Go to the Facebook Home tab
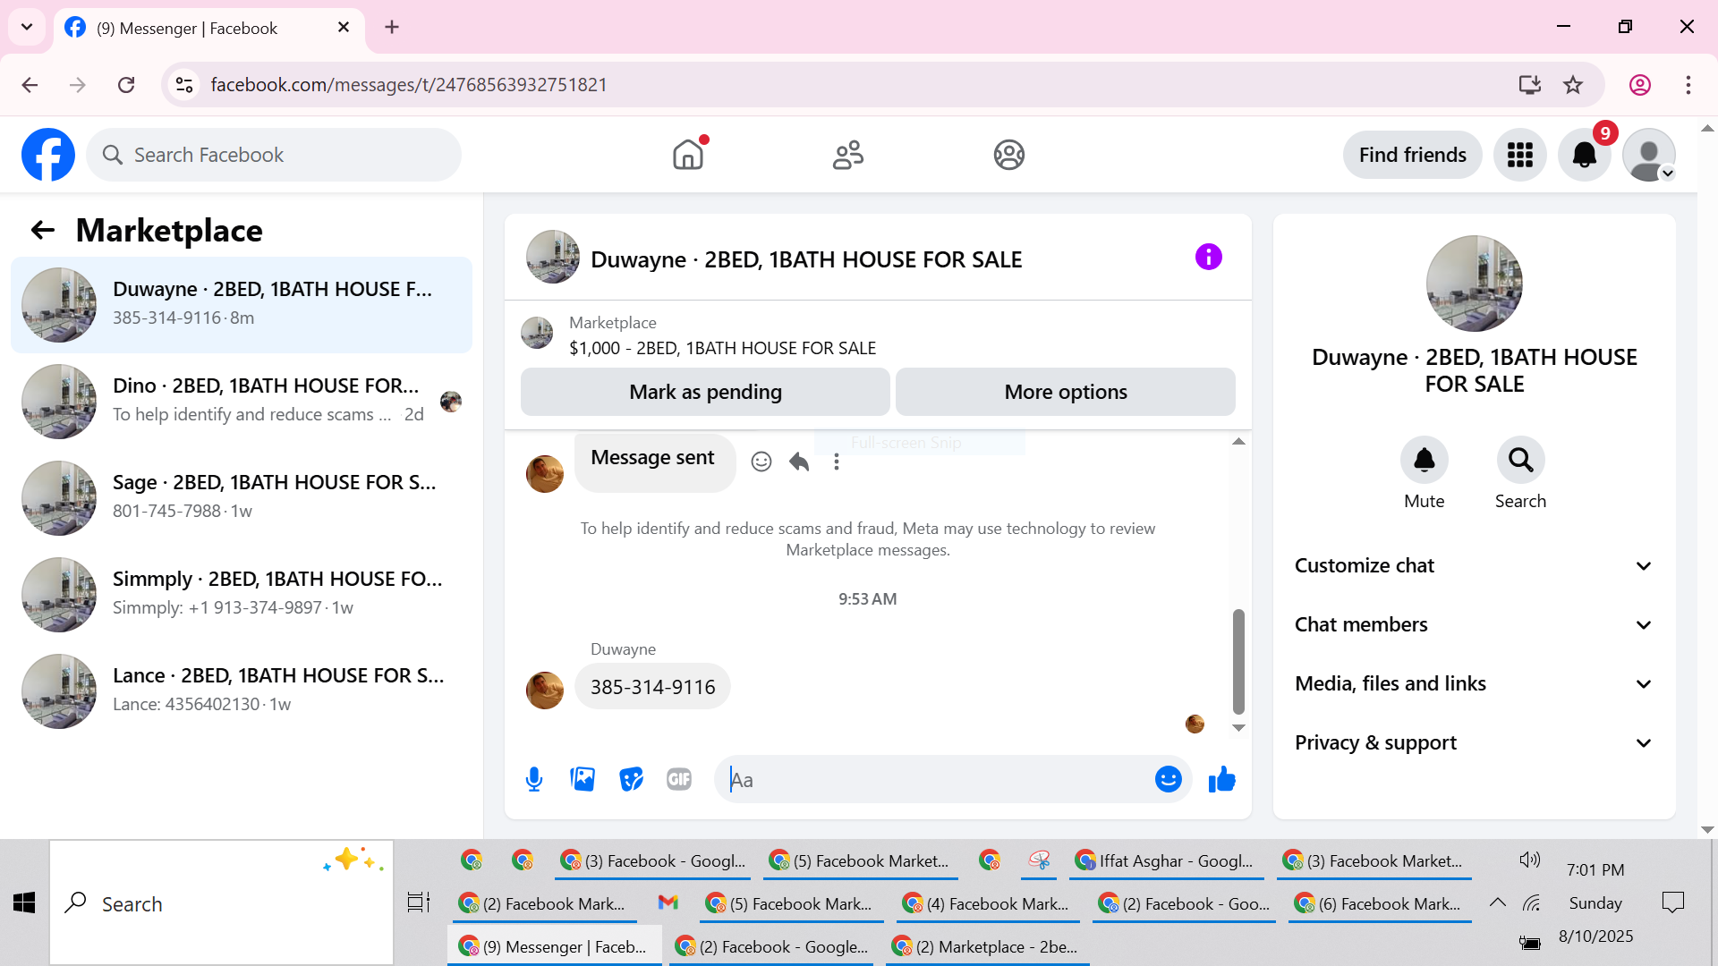Screen dimensions: 1718x966 coord(688,155)
